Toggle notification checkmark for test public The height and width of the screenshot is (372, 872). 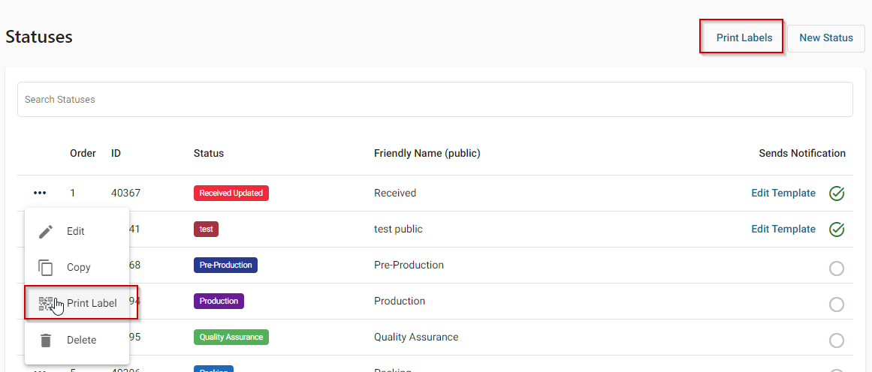coord(837,229)
